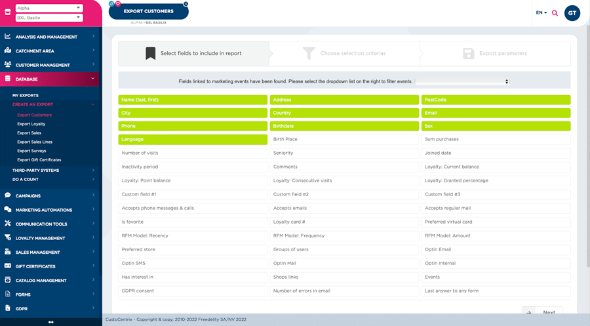Click the Sales Management cash register icon
The width and height of the screenshot is (590, 326).
click(8, 252)
